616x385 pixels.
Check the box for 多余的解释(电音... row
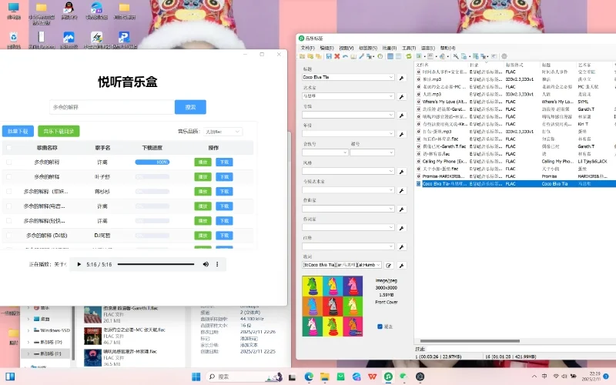pyautogui.click(x=8, y=206)
